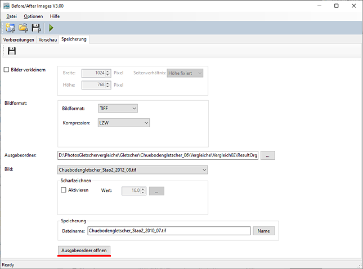Click the app icon in the title bar
This screenshot has height=269, width=363.
[x=6, y=6]
